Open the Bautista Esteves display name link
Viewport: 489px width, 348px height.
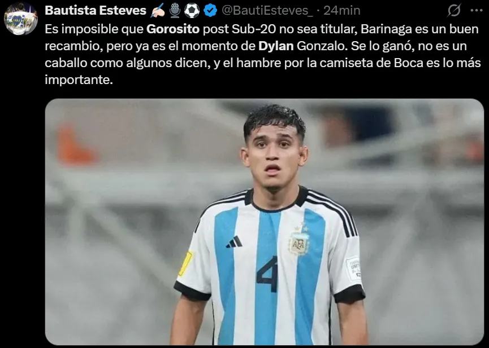pyautogui.click(x=96, y=11)
